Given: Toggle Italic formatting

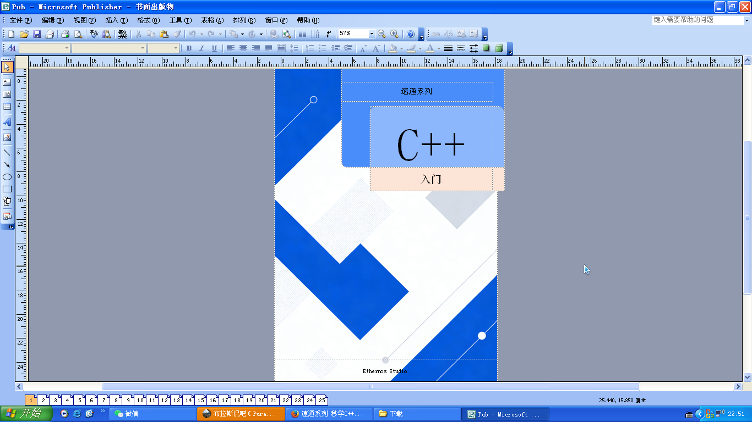Looking at the screenshot, I should [201, 48].
